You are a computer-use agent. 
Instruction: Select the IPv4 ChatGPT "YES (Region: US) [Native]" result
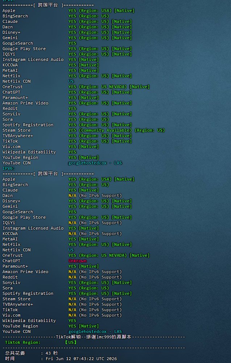coord(100,92)
